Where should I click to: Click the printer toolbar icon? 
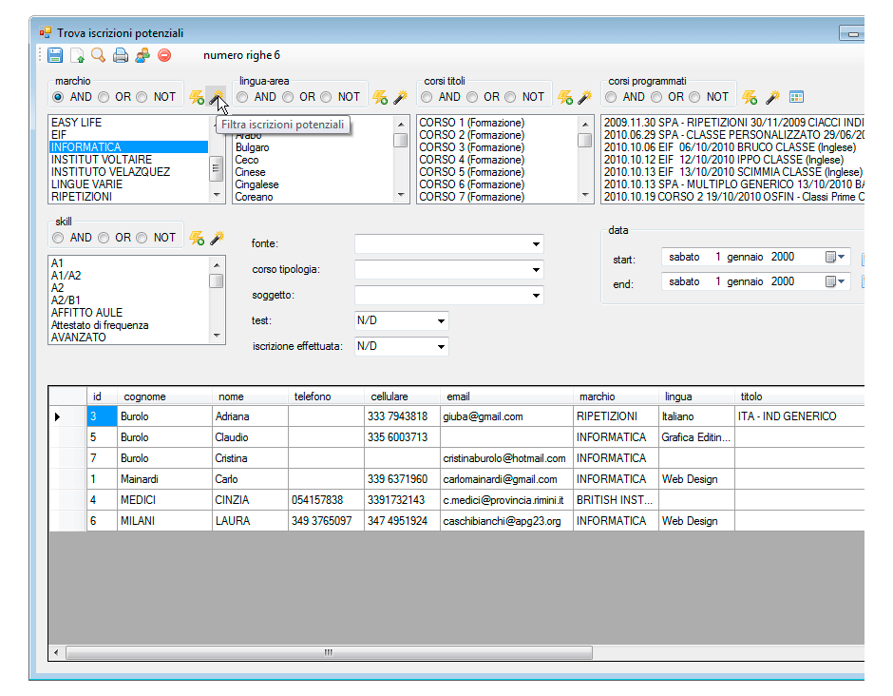point(120,55)
